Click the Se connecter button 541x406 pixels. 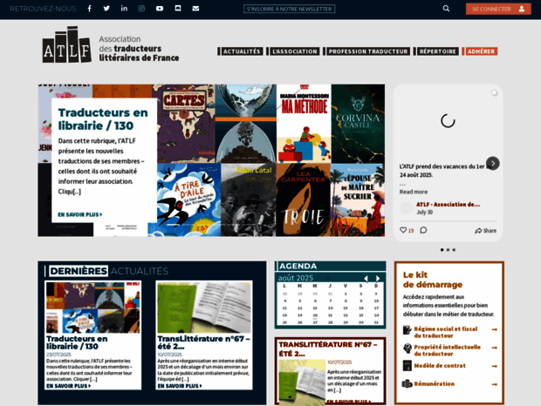(498, 9)
